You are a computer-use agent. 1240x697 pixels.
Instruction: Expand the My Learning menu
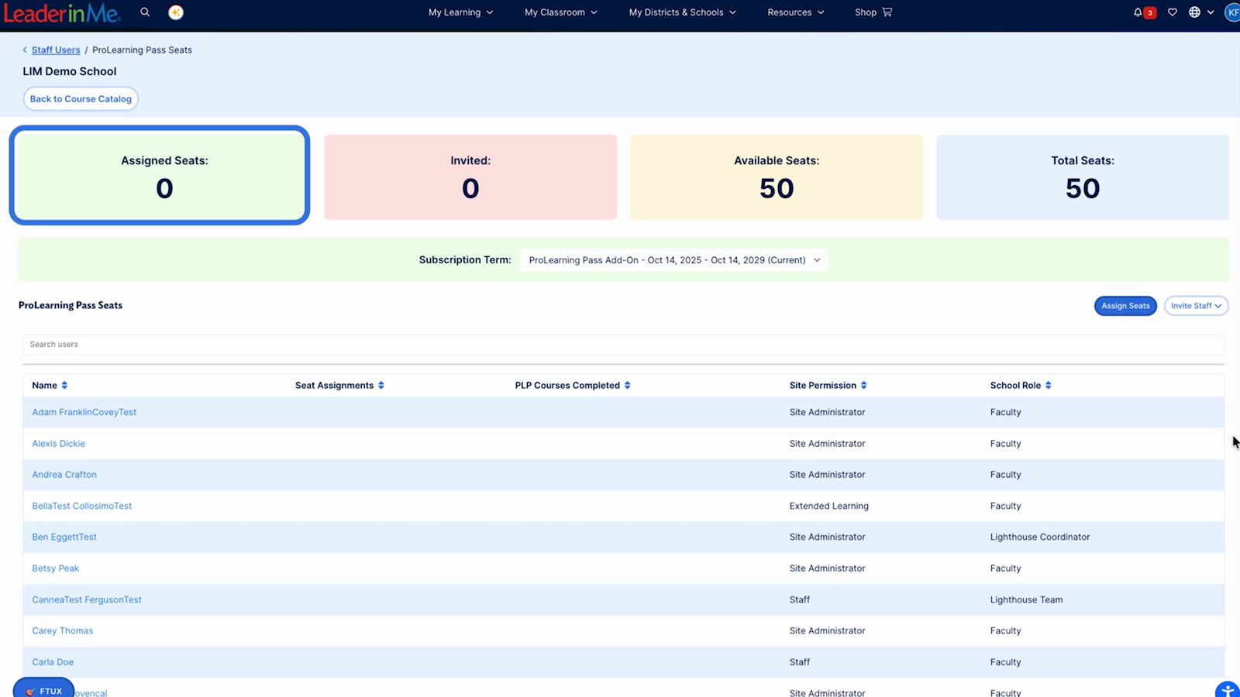pos(460,12)
